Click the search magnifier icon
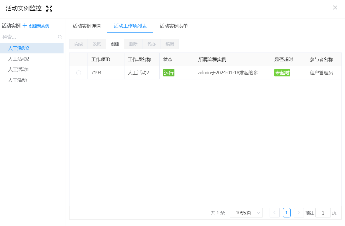Viewport: 345px width, 226px height. 60,37
